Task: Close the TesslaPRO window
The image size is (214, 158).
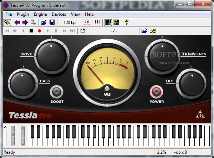Action: click(203, 4)
